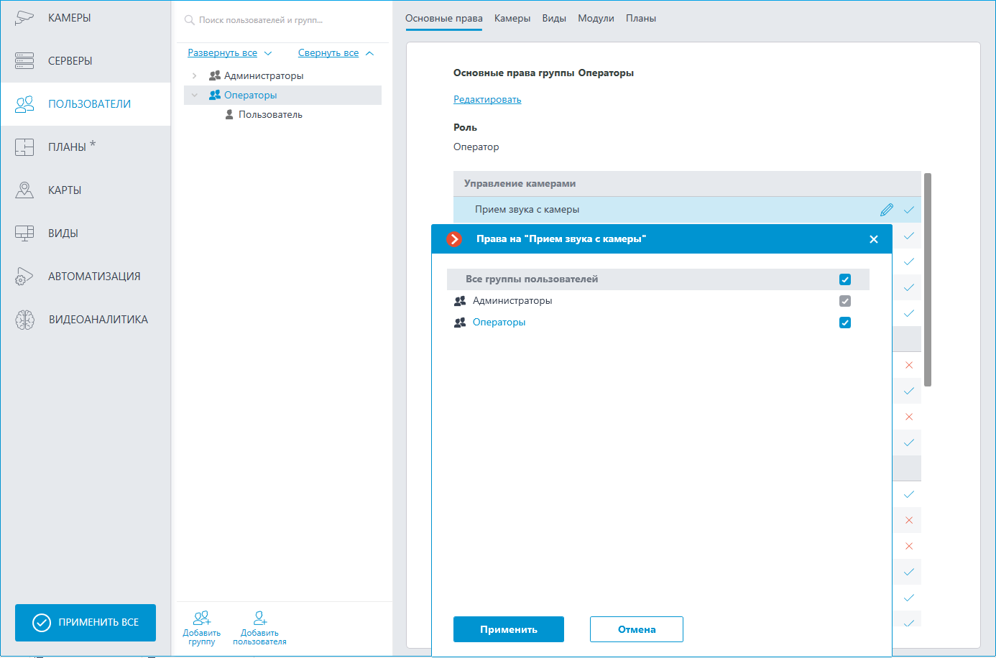
Task: Switch to the Основные права tab
Action: click(444, 19)
